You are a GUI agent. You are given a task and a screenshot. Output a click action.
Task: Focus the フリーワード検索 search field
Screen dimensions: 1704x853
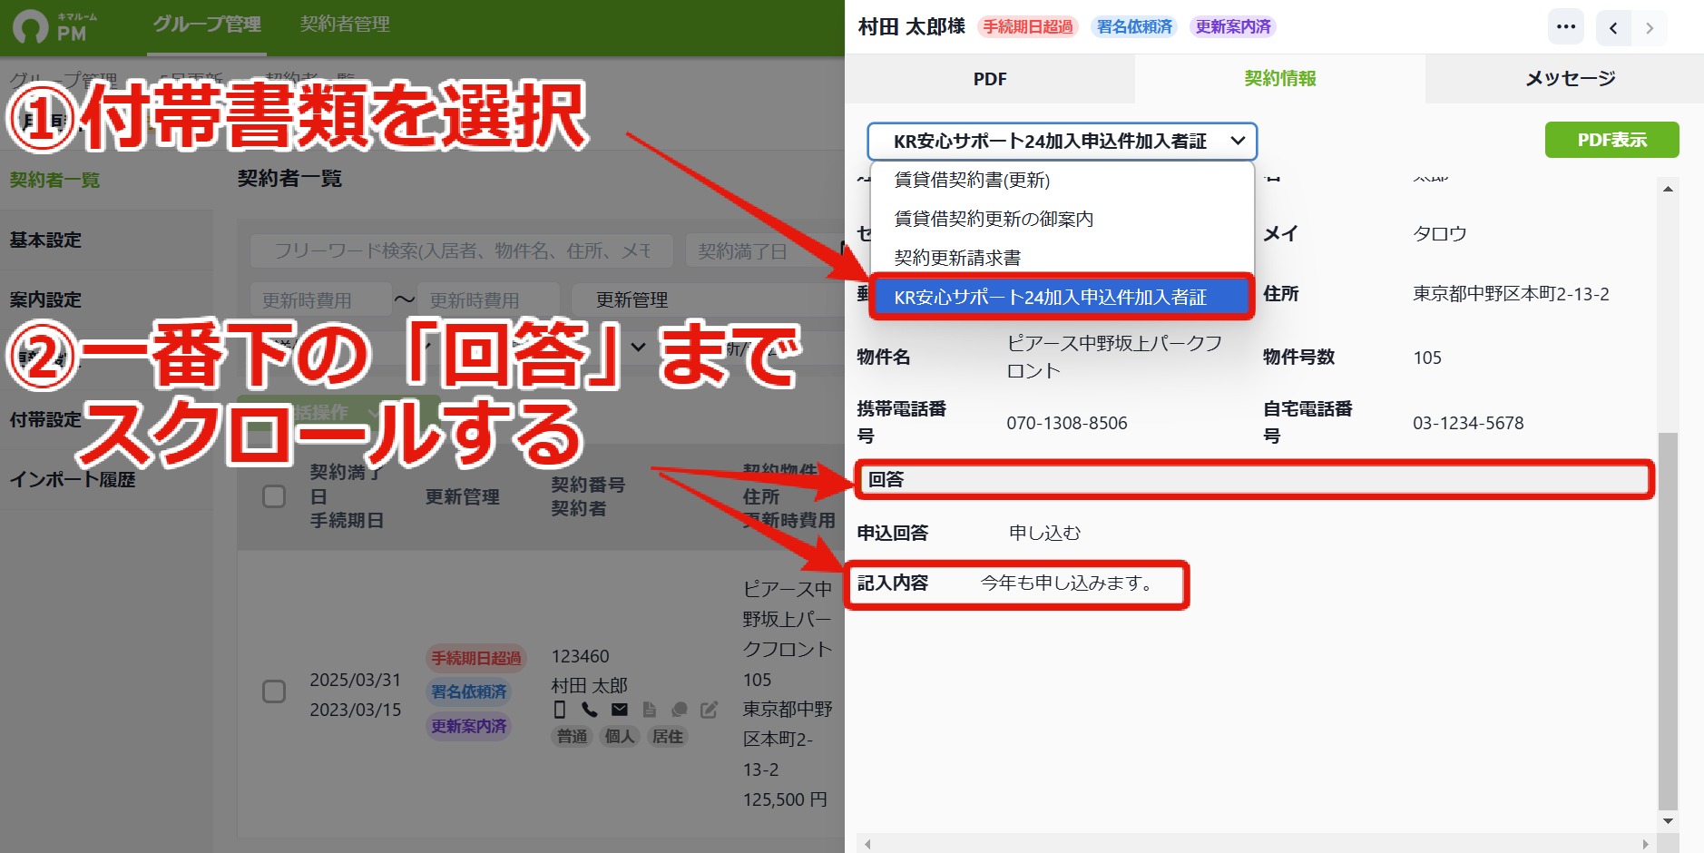tap(462, 250)
